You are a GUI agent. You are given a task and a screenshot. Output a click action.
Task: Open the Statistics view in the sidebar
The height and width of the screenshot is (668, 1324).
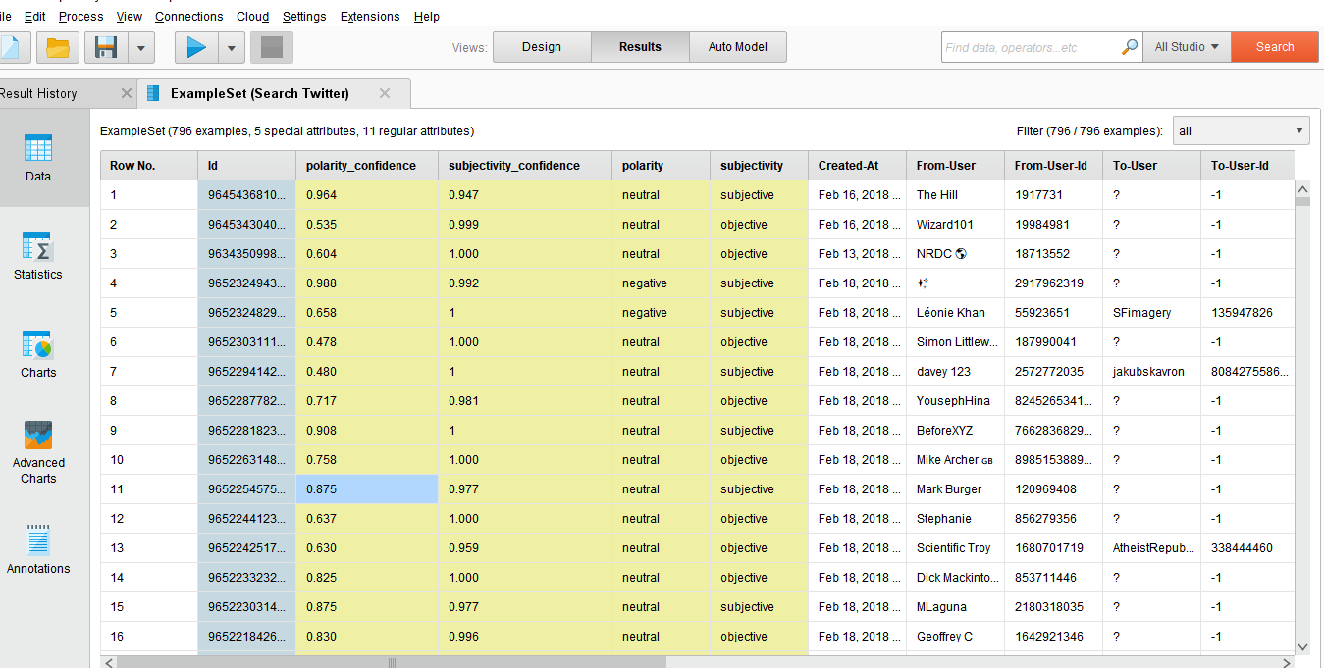[x=38, y=256]
